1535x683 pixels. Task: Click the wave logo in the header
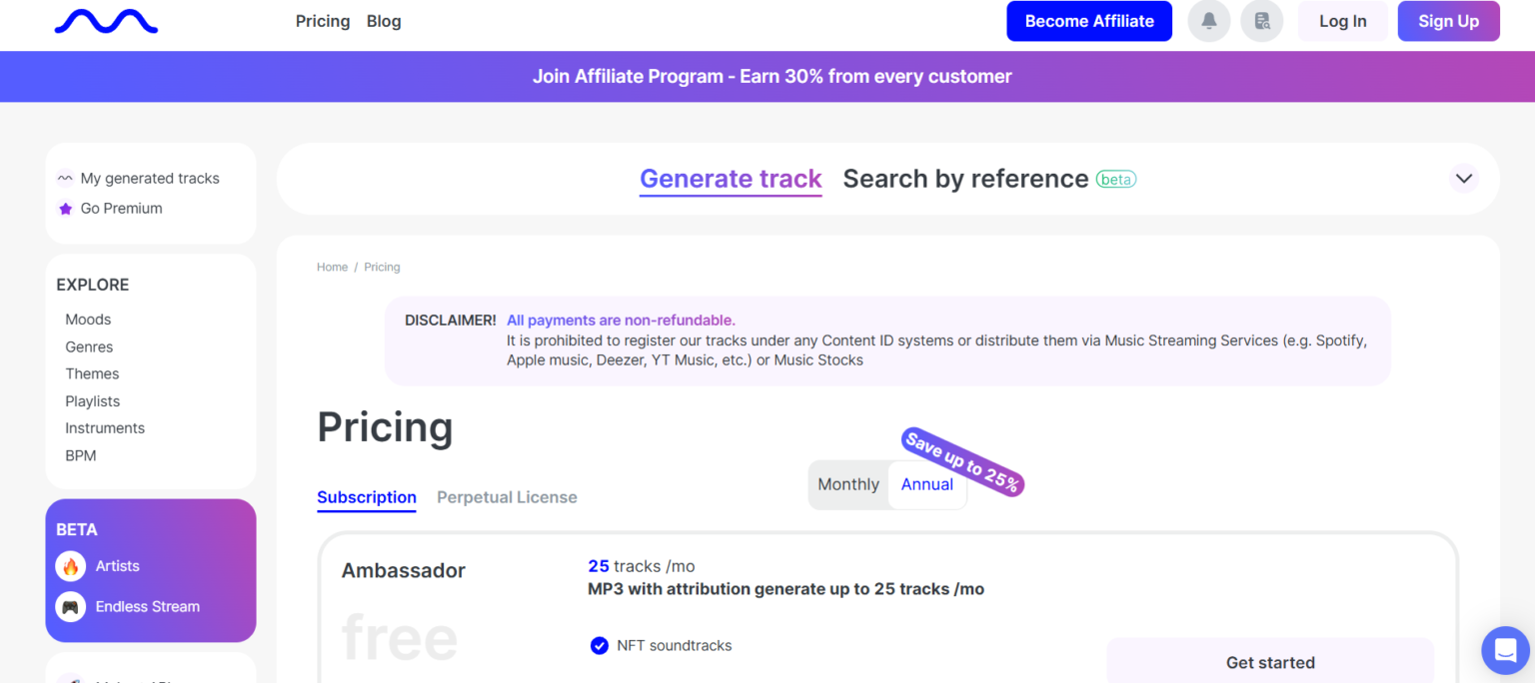[x=106, y=20]
